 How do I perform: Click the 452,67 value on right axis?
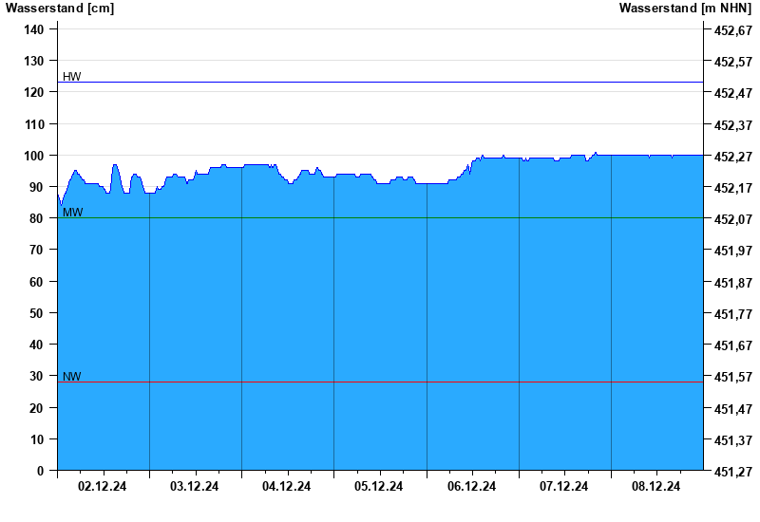point(732,30)
